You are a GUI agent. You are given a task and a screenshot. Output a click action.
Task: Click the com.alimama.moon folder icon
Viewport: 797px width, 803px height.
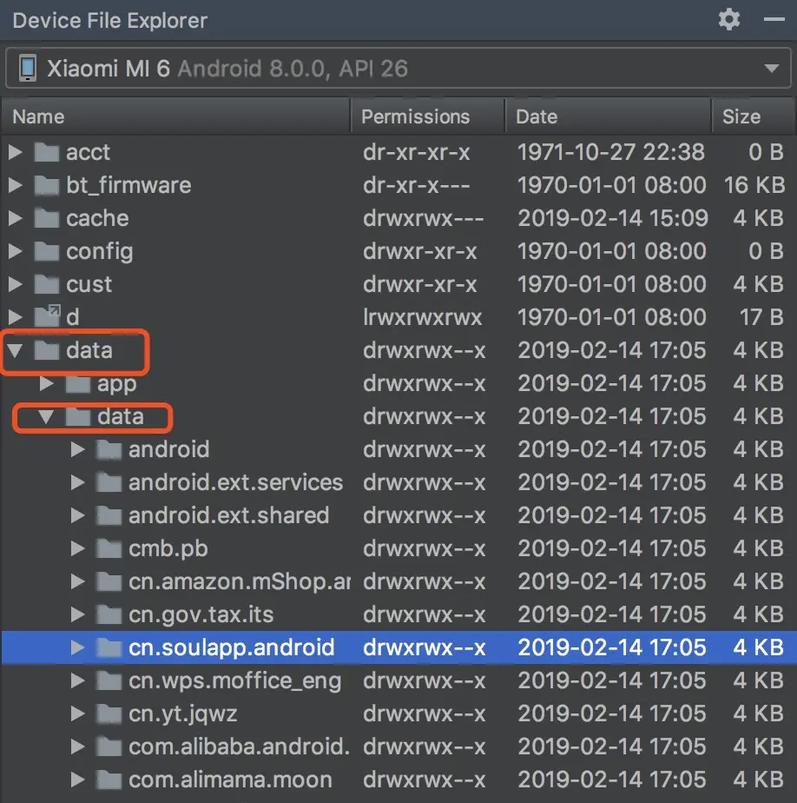pos(109,780)
